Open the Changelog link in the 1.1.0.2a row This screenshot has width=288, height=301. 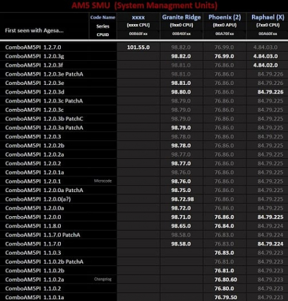(x=103, y=279)
